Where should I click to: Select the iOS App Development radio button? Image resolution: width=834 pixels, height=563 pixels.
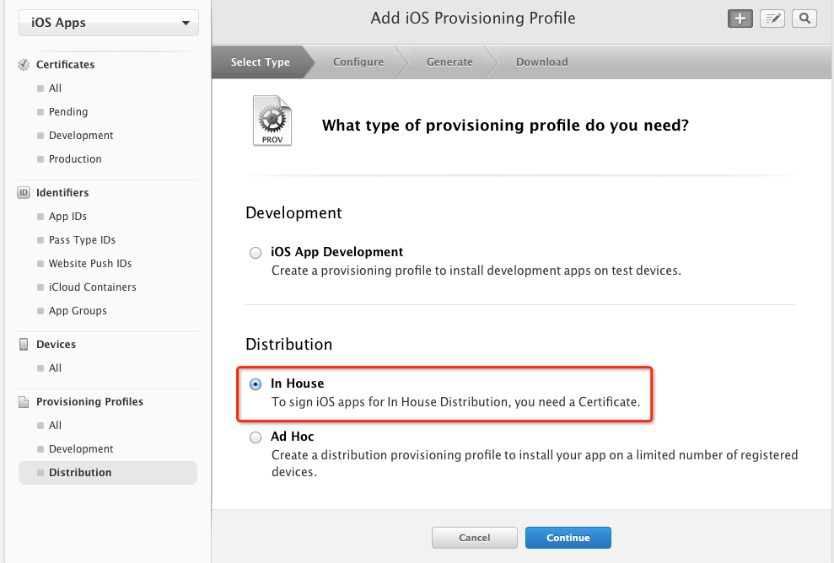256,253
